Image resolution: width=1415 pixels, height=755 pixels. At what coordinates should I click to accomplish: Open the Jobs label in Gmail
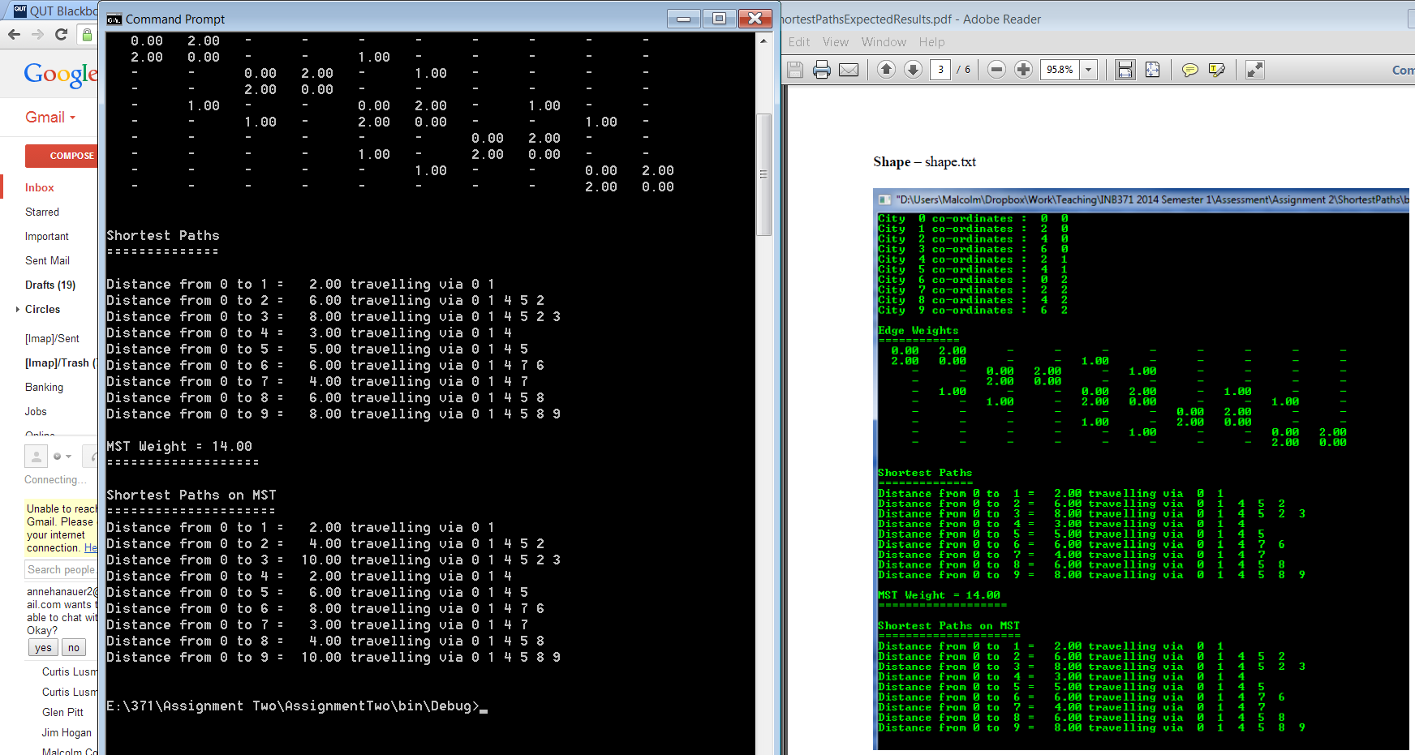(x=36, y=411)
